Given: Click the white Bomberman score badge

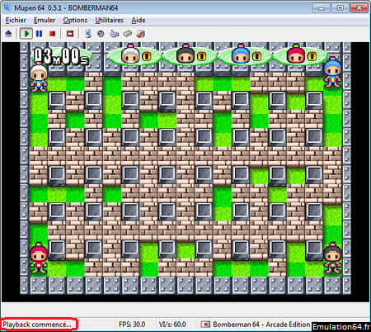Looking at the screenshot, I should (x=134, y=55).
